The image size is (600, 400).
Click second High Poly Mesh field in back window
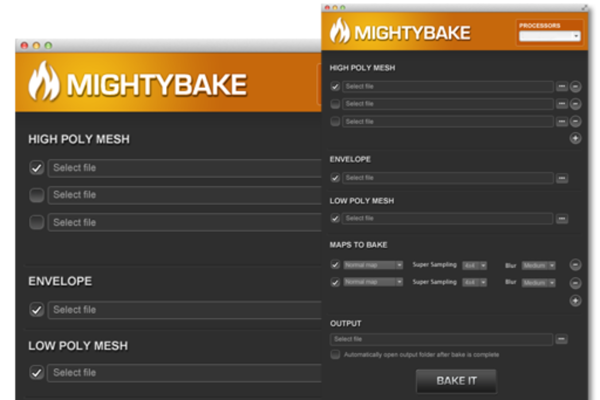tap(184, 195)
